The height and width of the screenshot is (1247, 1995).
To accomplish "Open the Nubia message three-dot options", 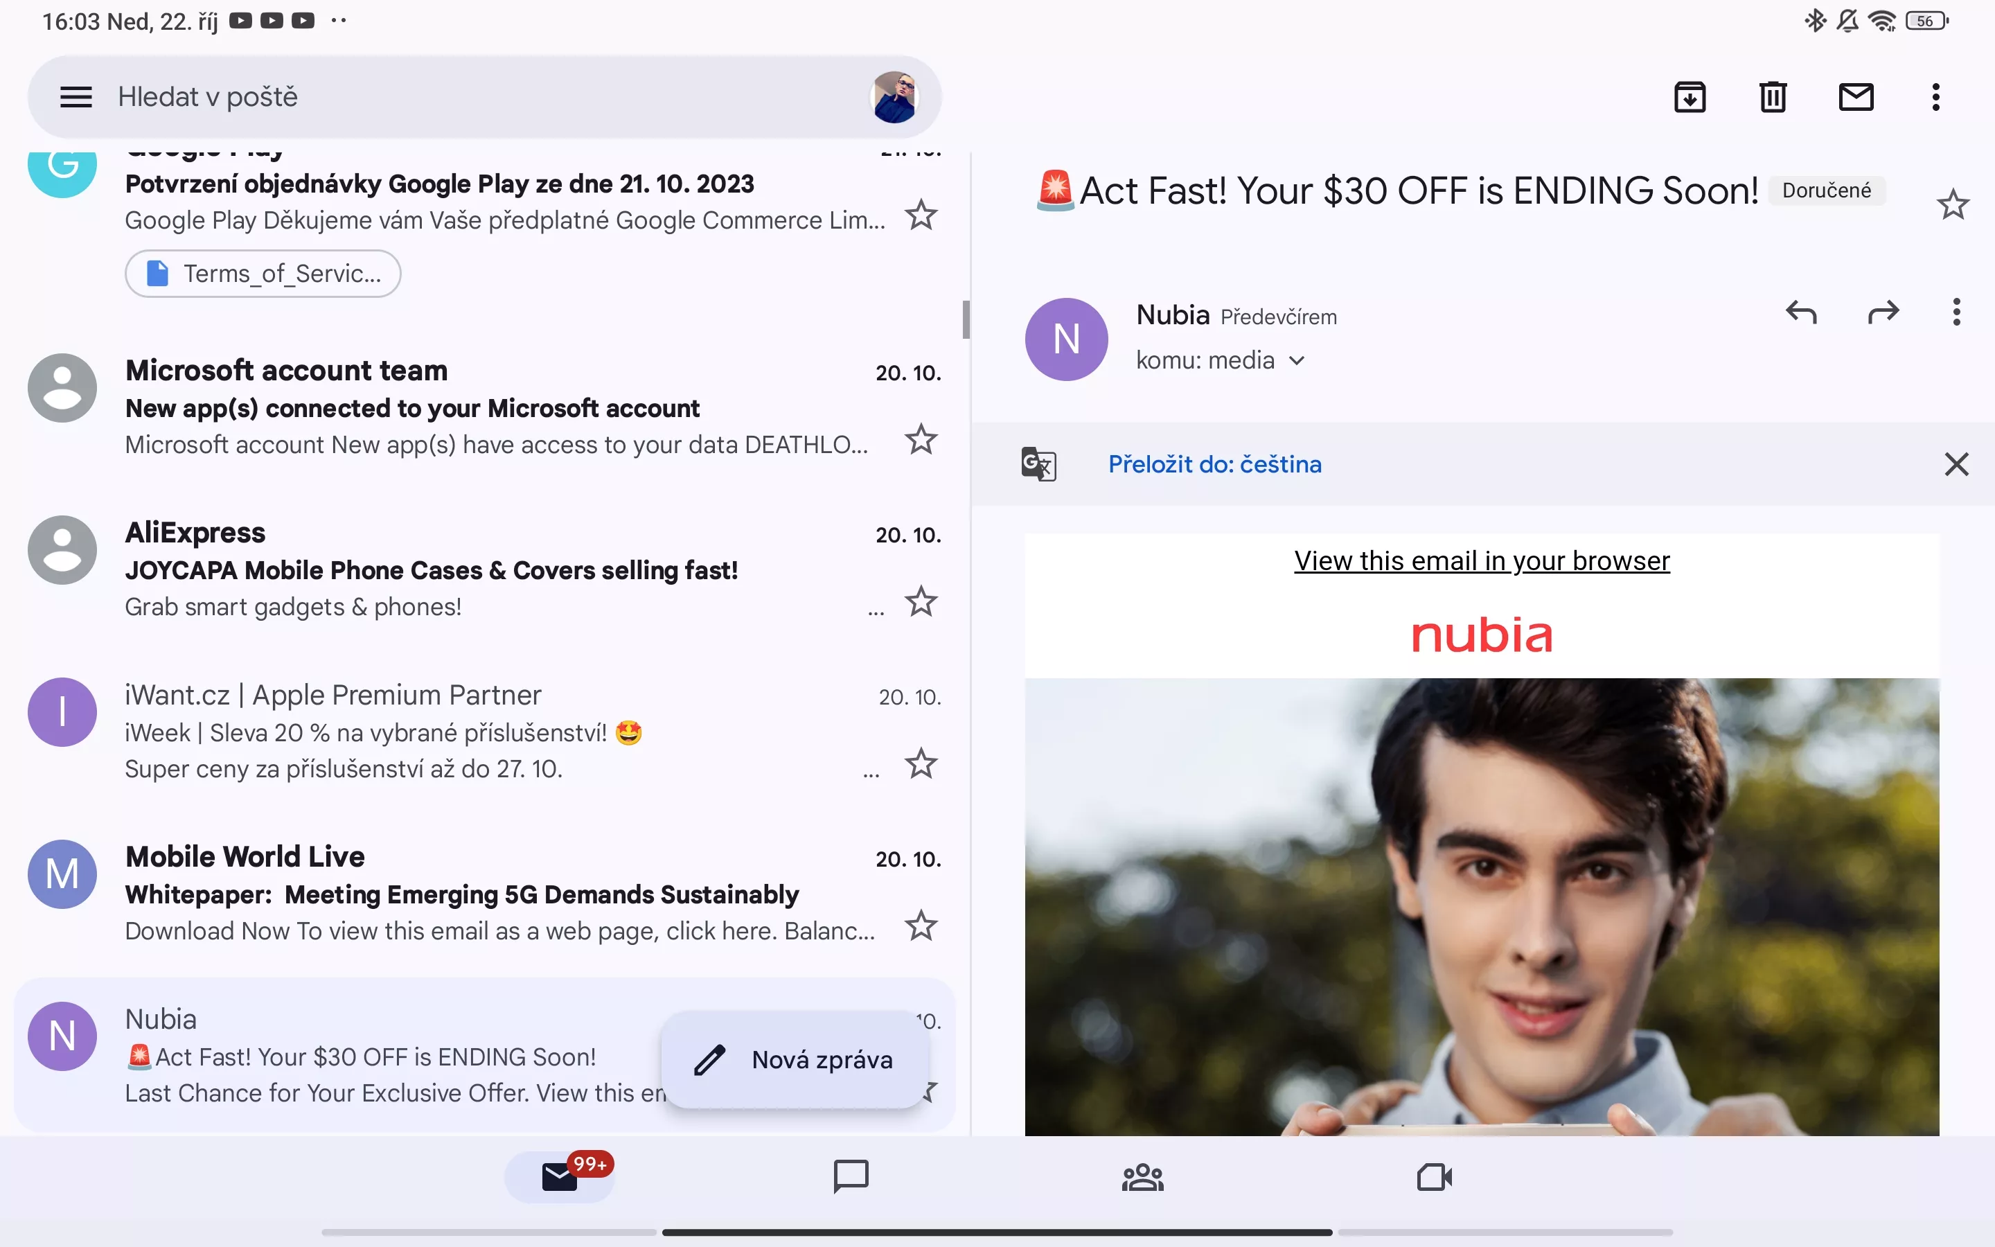I will pyautogui.click(x=1956, y=312).
